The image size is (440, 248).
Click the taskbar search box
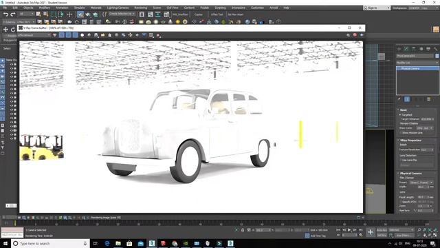point(50,243)
